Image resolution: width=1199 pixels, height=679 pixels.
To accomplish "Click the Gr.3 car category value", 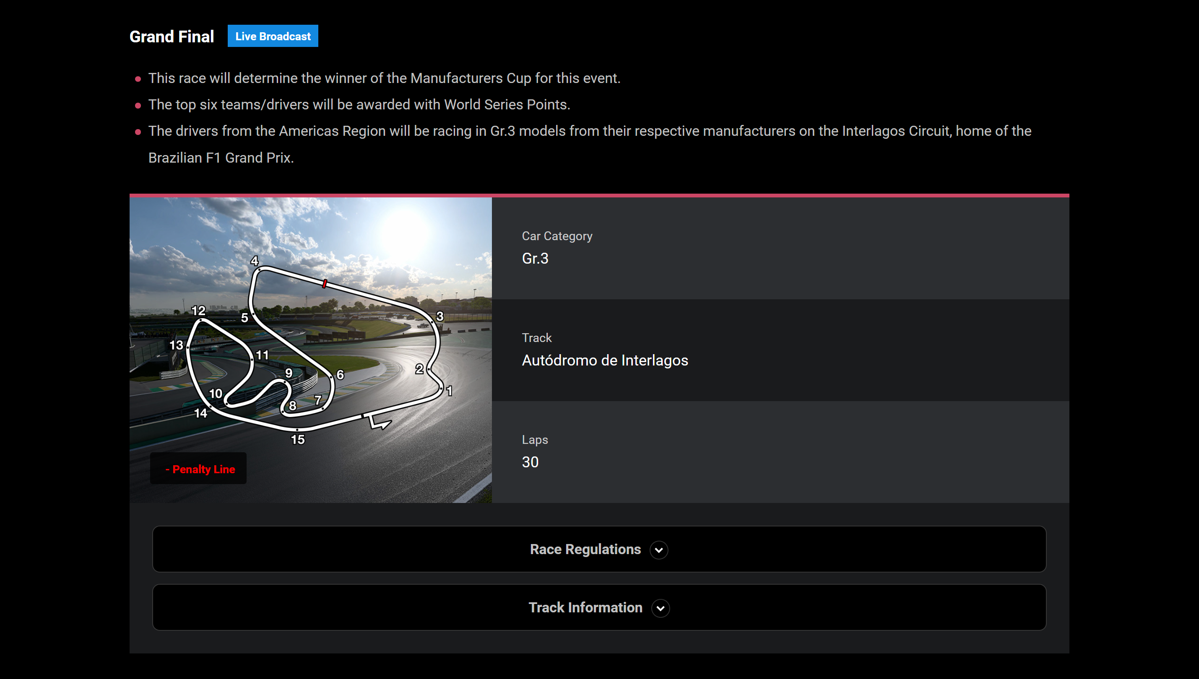I will point(535,258).
